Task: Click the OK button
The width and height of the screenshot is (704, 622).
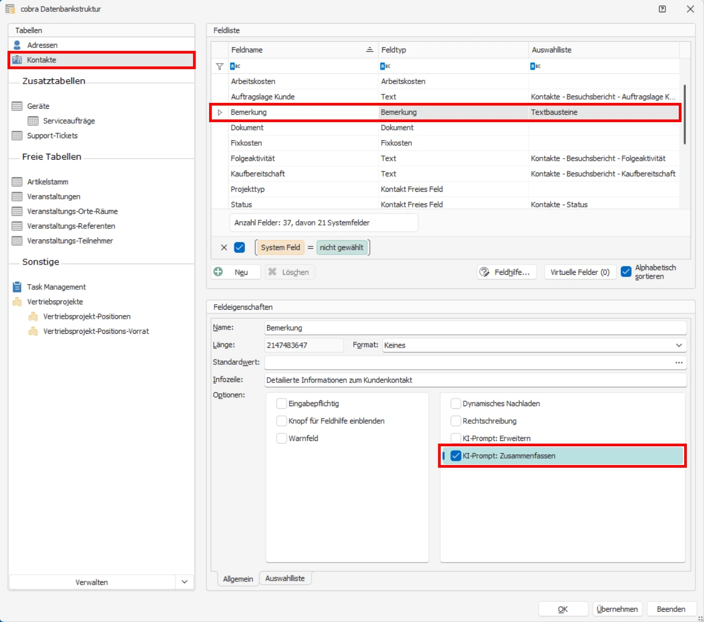Action: coord(563,609)
